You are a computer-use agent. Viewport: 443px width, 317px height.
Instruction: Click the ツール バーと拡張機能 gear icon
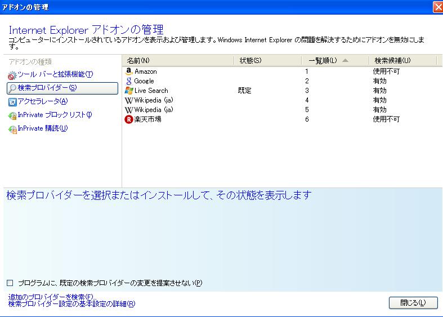pyautogui.click(x=12, y=75)
